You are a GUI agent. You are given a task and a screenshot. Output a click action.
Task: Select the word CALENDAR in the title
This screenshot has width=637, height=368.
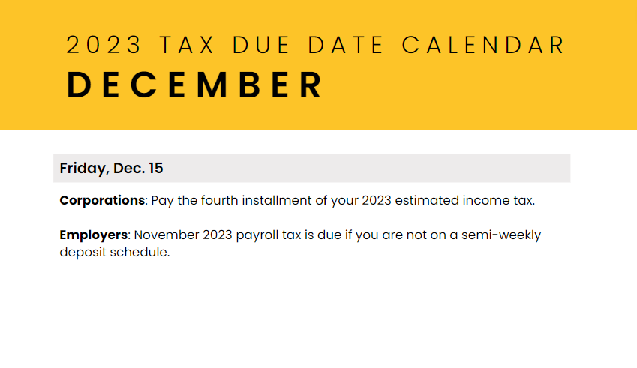tap(483, 45)
